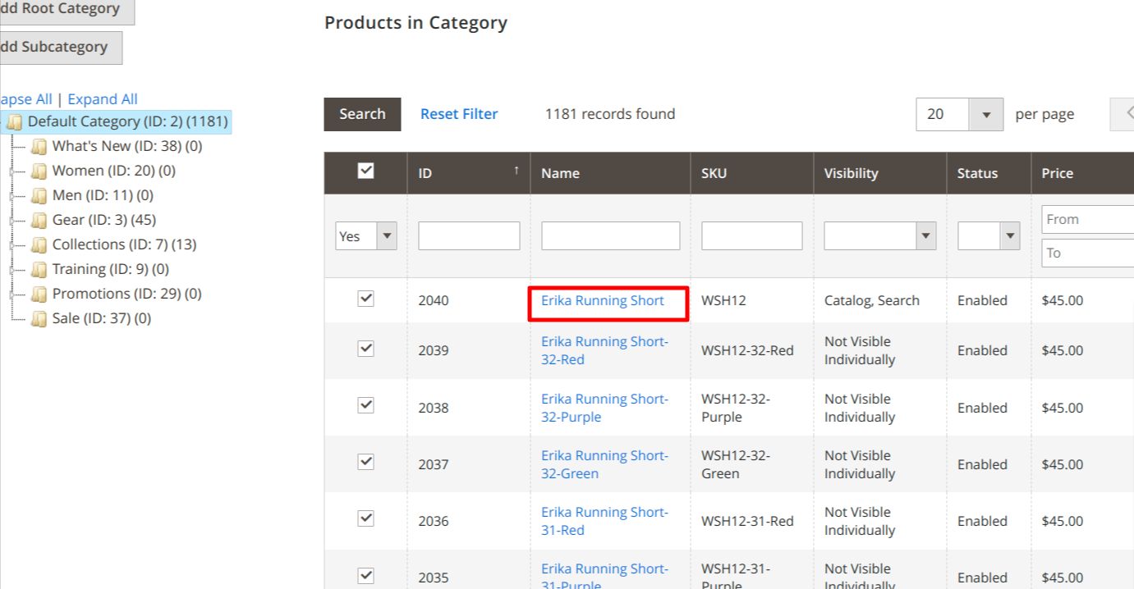Viewport: 1134px width, 589px height.
Task: Collapse the category tree via Collapse All
Action: click(25, 98)
